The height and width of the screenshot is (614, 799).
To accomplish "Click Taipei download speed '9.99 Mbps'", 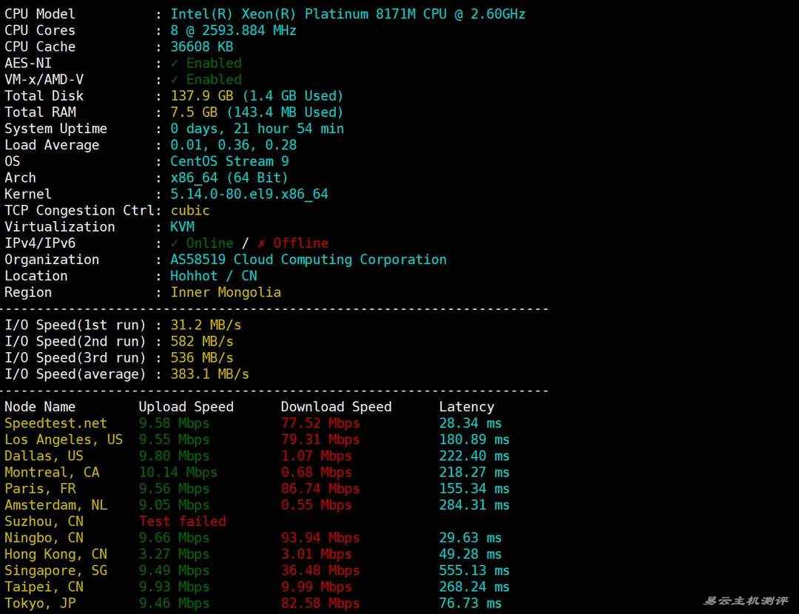I will (x=317, y=587).
